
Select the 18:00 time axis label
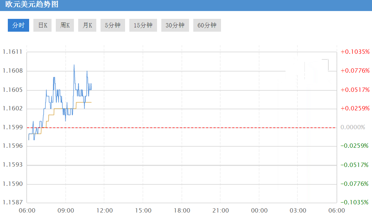(182, 210)
